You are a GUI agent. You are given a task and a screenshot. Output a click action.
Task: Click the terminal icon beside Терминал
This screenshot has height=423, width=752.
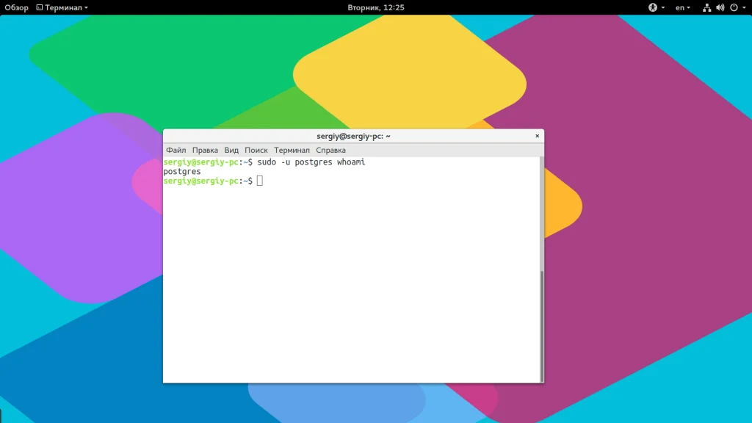(40, 7)
